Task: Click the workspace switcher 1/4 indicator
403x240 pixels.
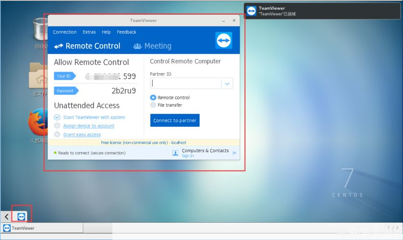Action: tap(393, 228)
